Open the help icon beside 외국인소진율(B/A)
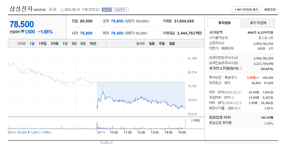The height and width of the screenshot is (145, 283). point(241,68)
